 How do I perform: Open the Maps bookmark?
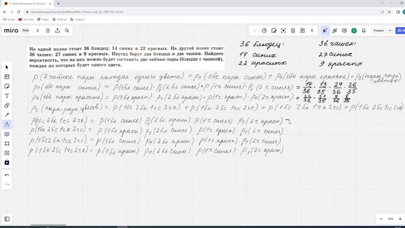(43, 20)
